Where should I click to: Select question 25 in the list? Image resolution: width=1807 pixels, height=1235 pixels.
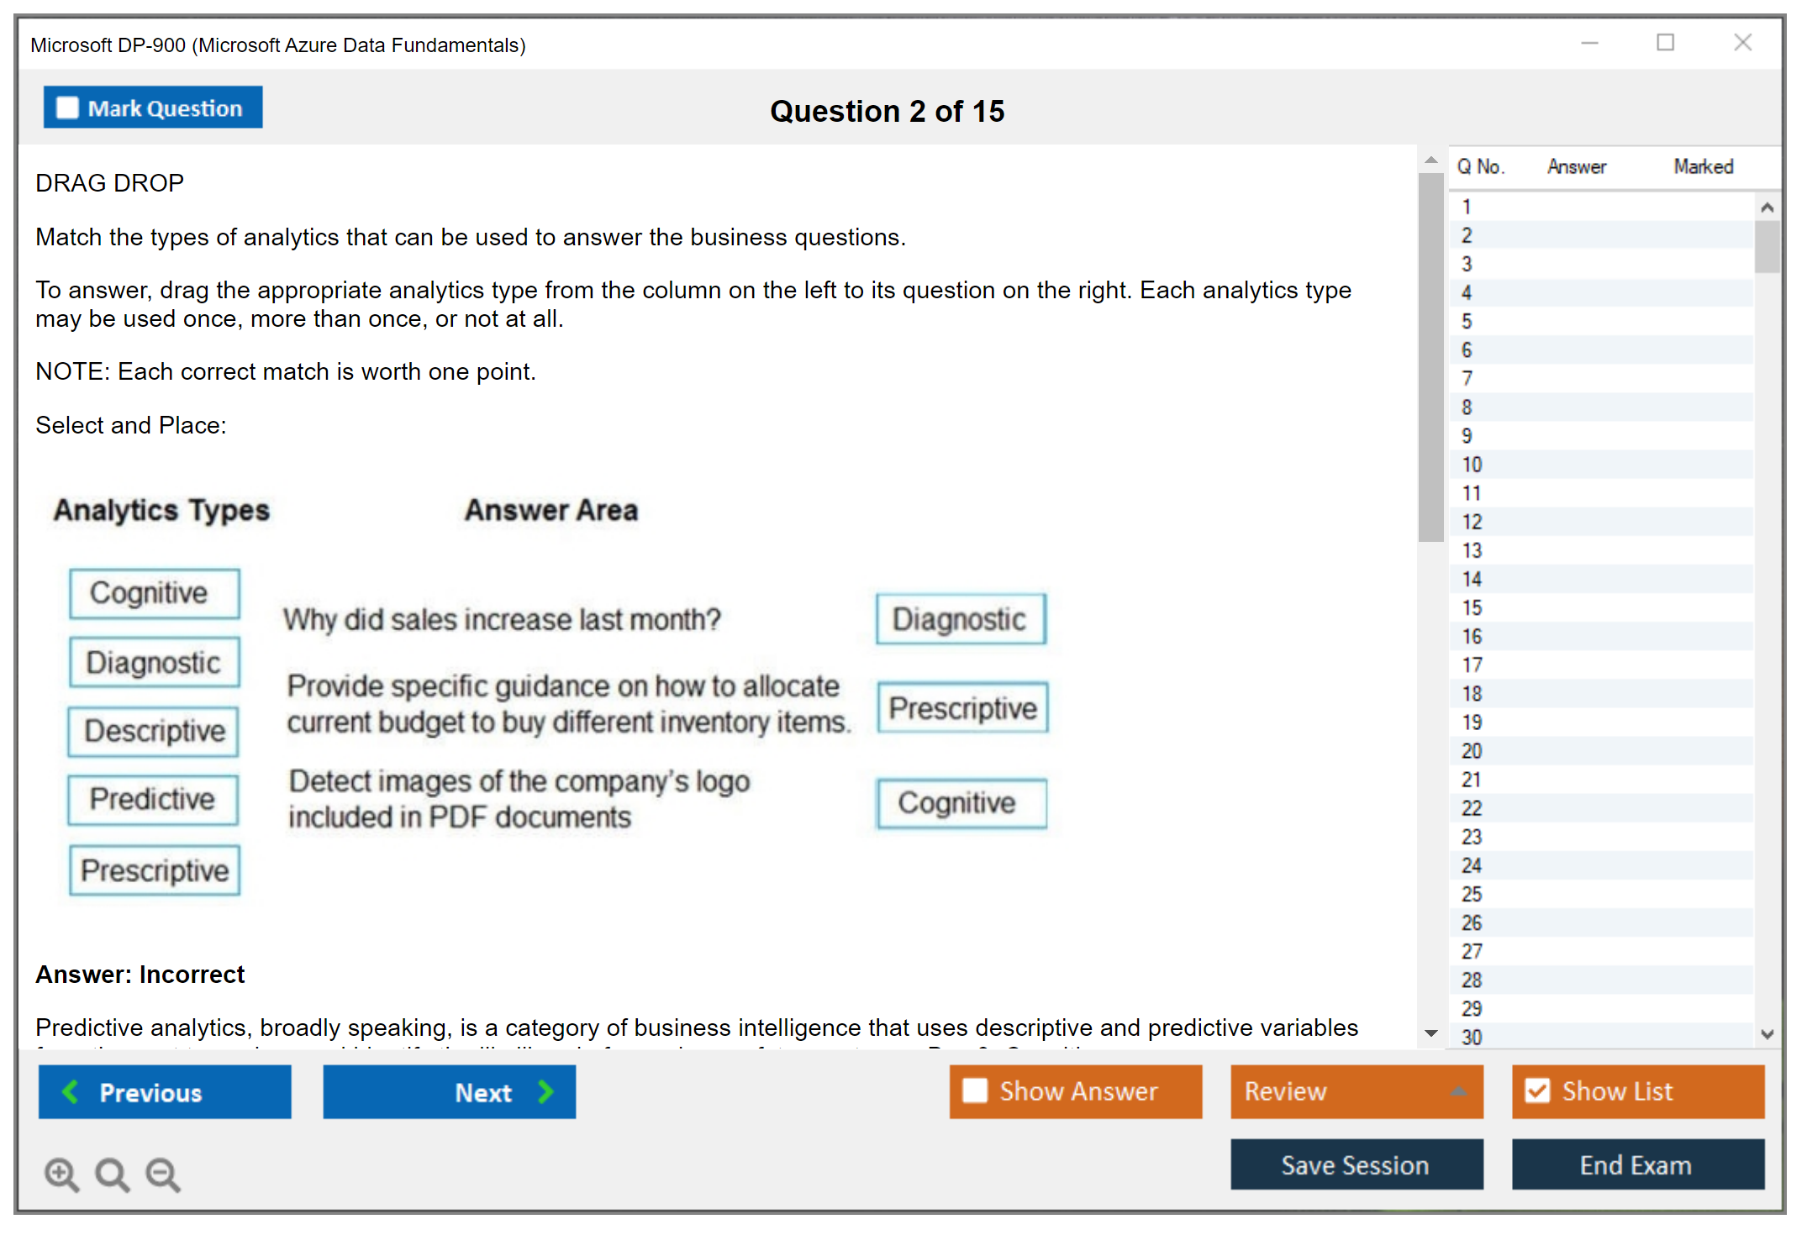click(1472, 894)
